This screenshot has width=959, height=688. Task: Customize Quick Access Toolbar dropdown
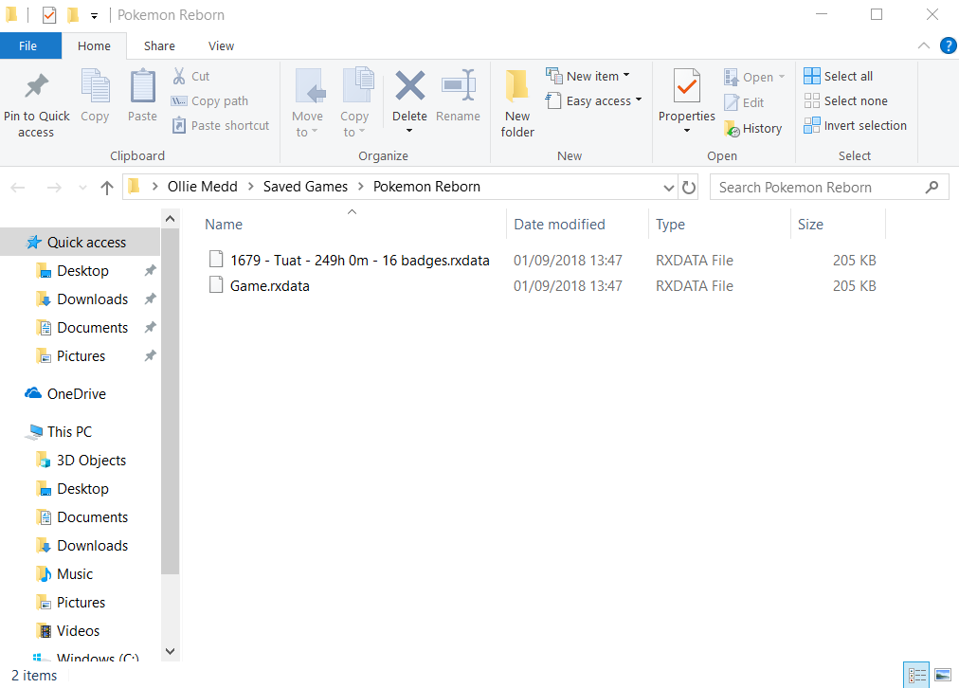(94, 16)
